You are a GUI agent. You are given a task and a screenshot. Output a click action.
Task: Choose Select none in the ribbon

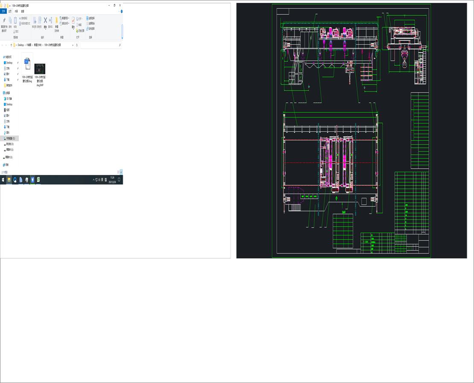tap(91, 23)
